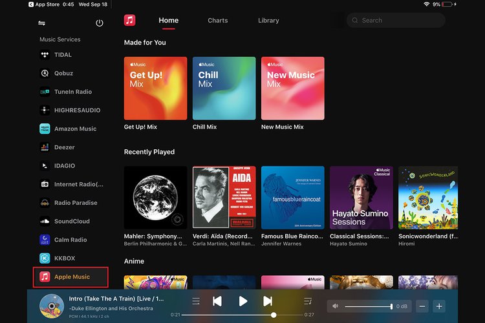Switch to the Library tab
The image size is (485, 323).
pyautogui.click(x=268, y=20)
